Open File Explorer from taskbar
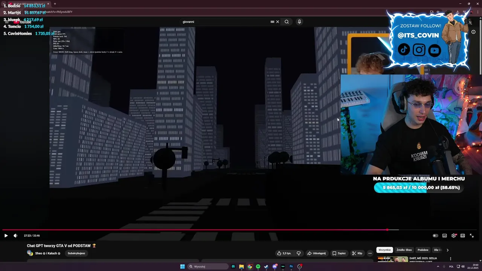This screenshot has height=271, width=482. click(241, 266)
